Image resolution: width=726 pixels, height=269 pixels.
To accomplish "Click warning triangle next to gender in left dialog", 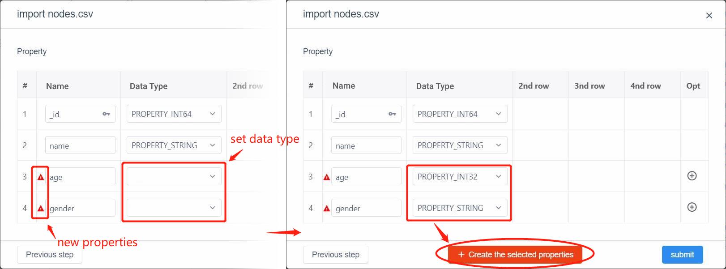I will [x=41, y=209].
